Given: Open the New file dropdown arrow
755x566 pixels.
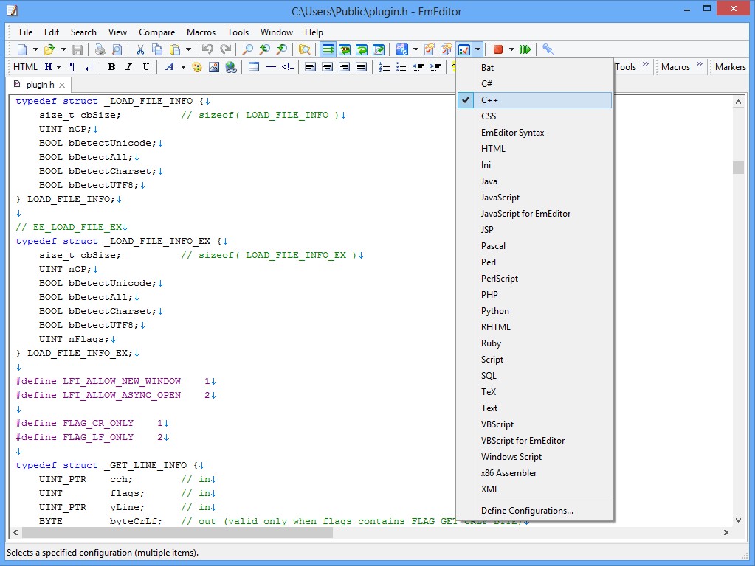Looking at the screenshot, I should tap(35, 49).
